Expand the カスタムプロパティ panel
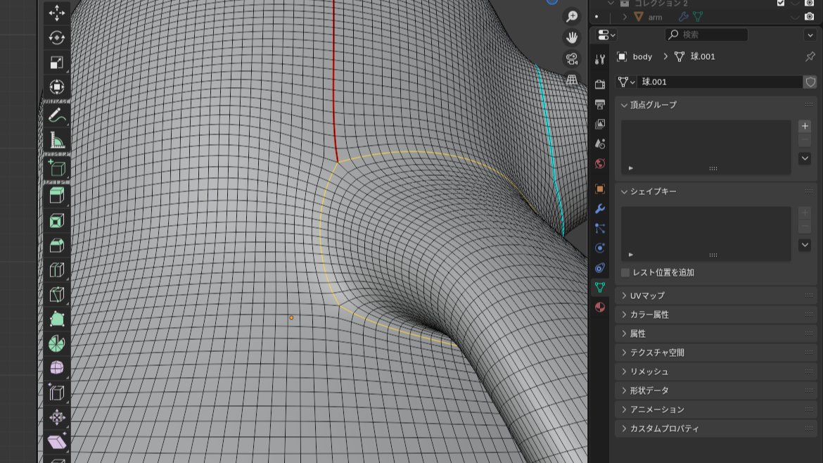The image size is (823, 463). (x=624, y=429)
